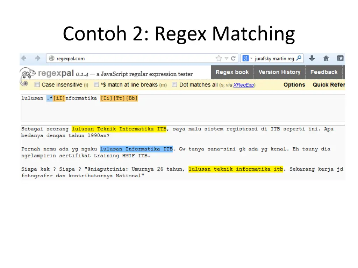Open the Options menu
The height and width of the screenshot is (268, 358).
click(x=294, y=85)
